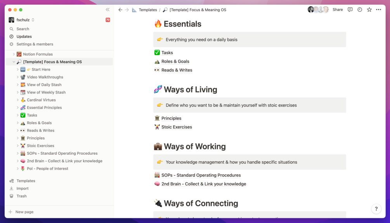Viewport: 390px width, 223px height.
Task: Click the green checkmark icon beside Tasks in sidebar
Action: point(23,115)
